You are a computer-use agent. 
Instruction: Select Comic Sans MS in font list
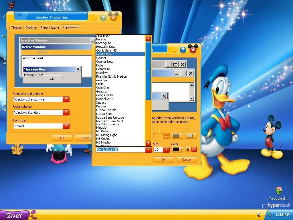(x=120, y=50)
